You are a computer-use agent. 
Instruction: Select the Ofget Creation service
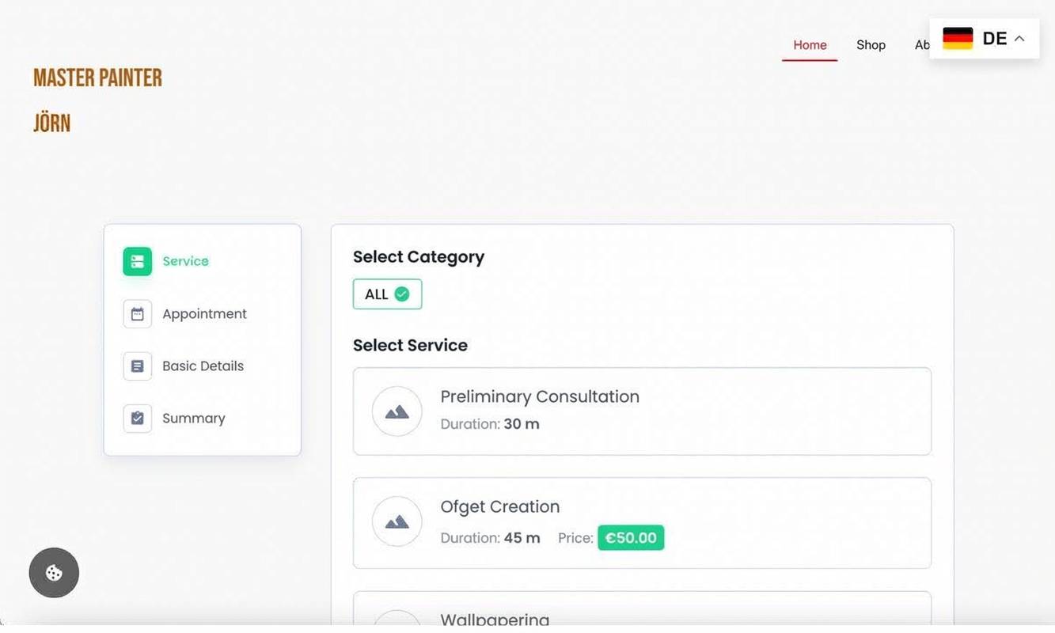(x=642, y=522)
